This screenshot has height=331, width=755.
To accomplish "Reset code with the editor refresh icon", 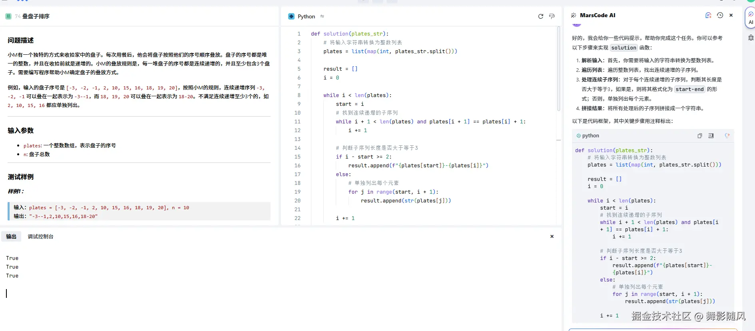I will (540, 16).
